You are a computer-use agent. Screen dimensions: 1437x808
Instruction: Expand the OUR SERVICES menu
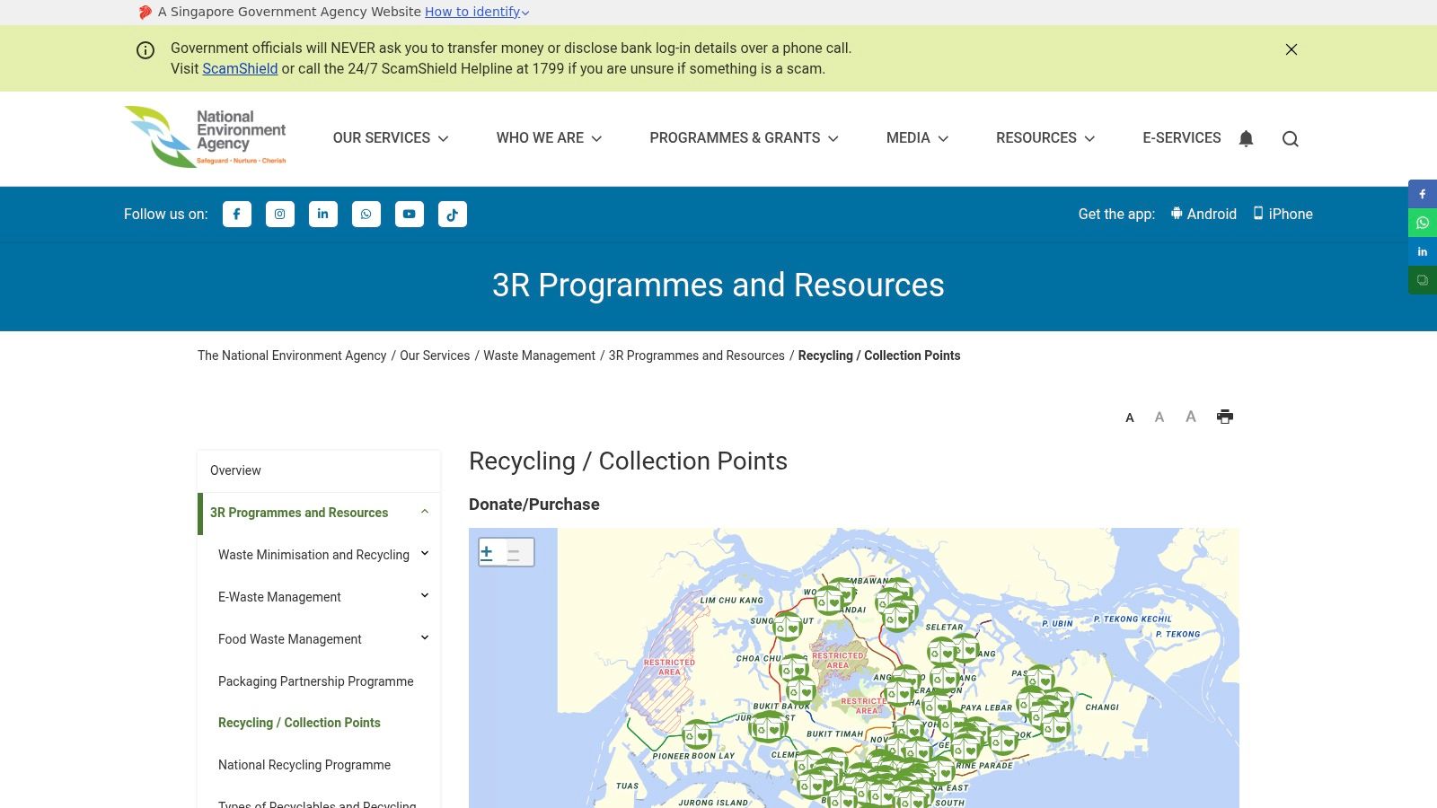[x=391, y=138]
